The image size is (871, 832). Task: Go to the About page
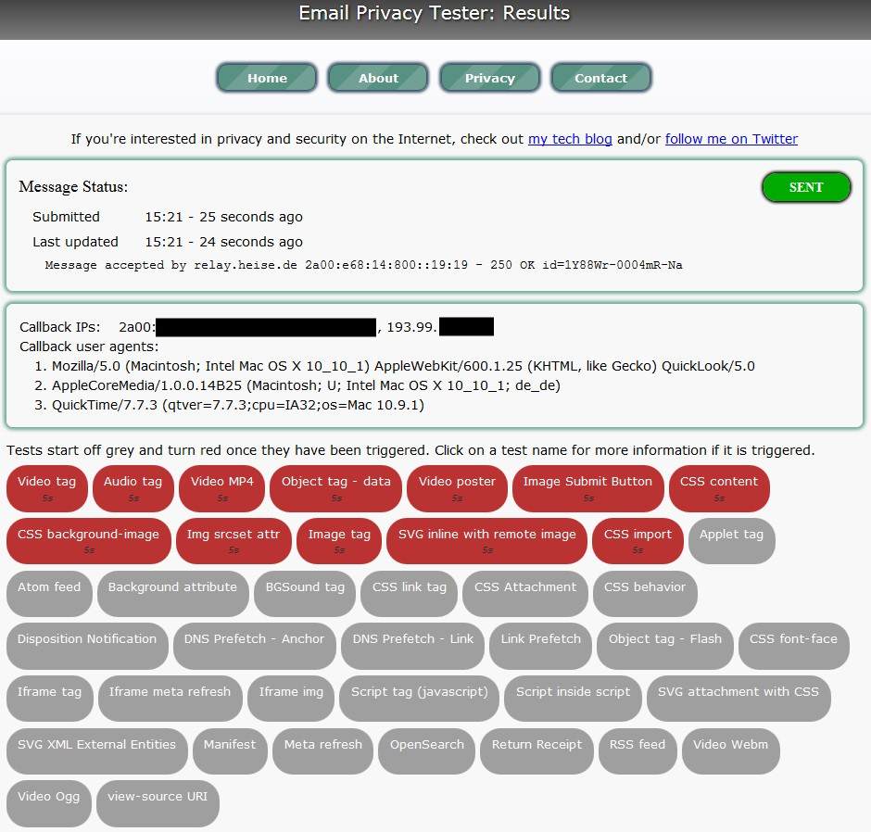[x=378, y=78]
